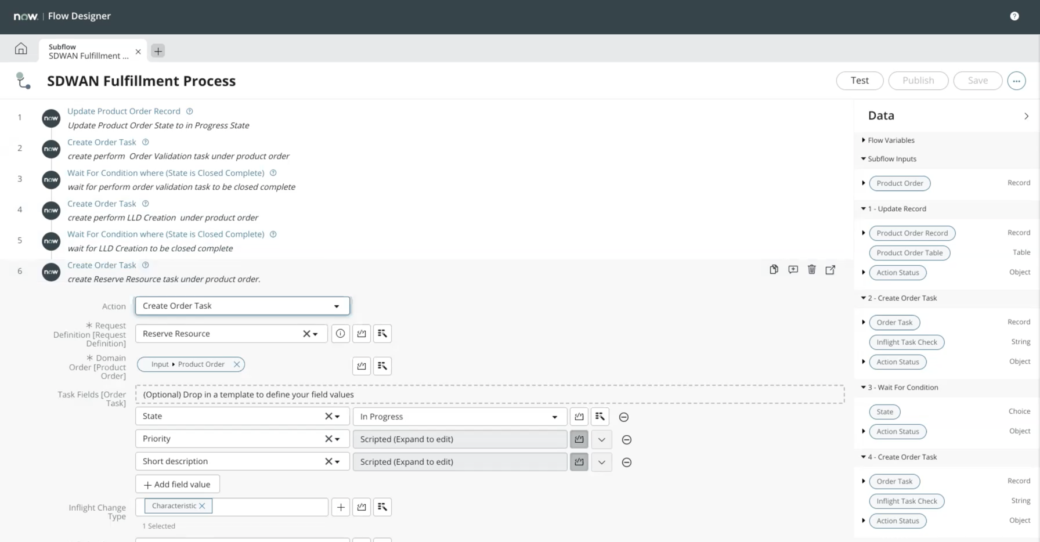
Task: Remove the Priority field row
Action: click(x=627, y=440)
